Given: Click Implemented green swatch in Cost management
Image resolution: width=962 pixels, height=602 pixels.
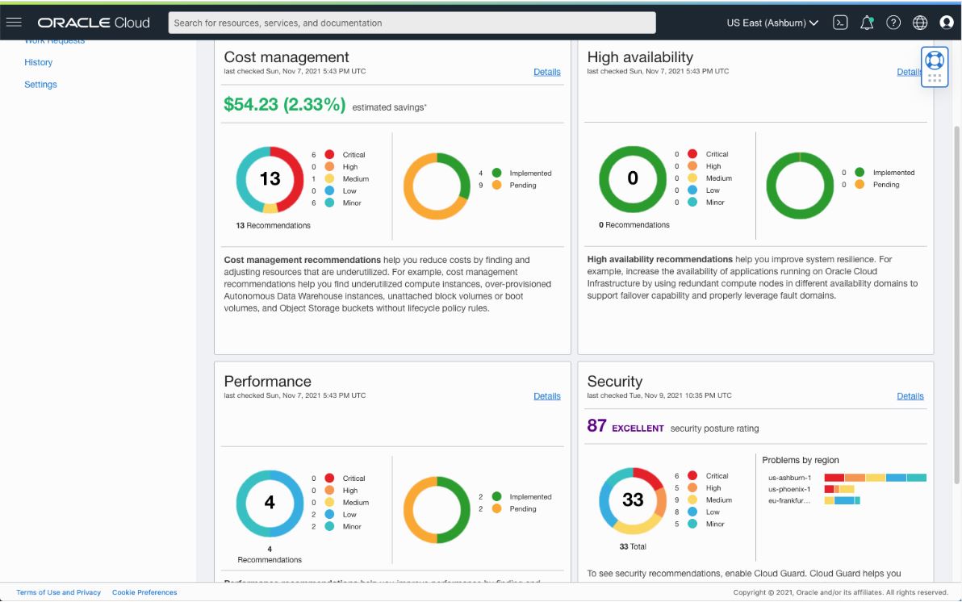Looking at the screenshot, I should (497, 173).
